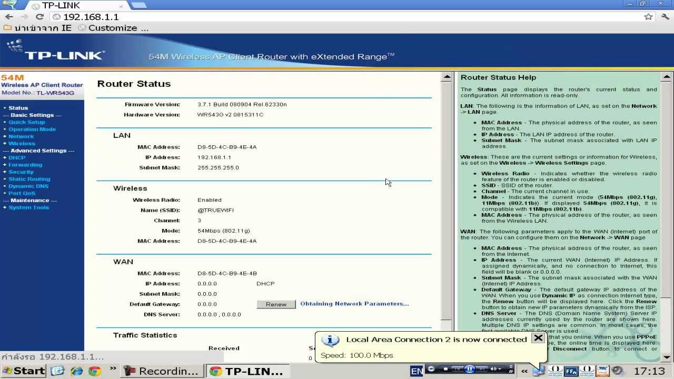Click the D8-5D-4C-B9-4E-4B WAN MAC address
Screen dimensions: 674x379
(x=227, y=274)
